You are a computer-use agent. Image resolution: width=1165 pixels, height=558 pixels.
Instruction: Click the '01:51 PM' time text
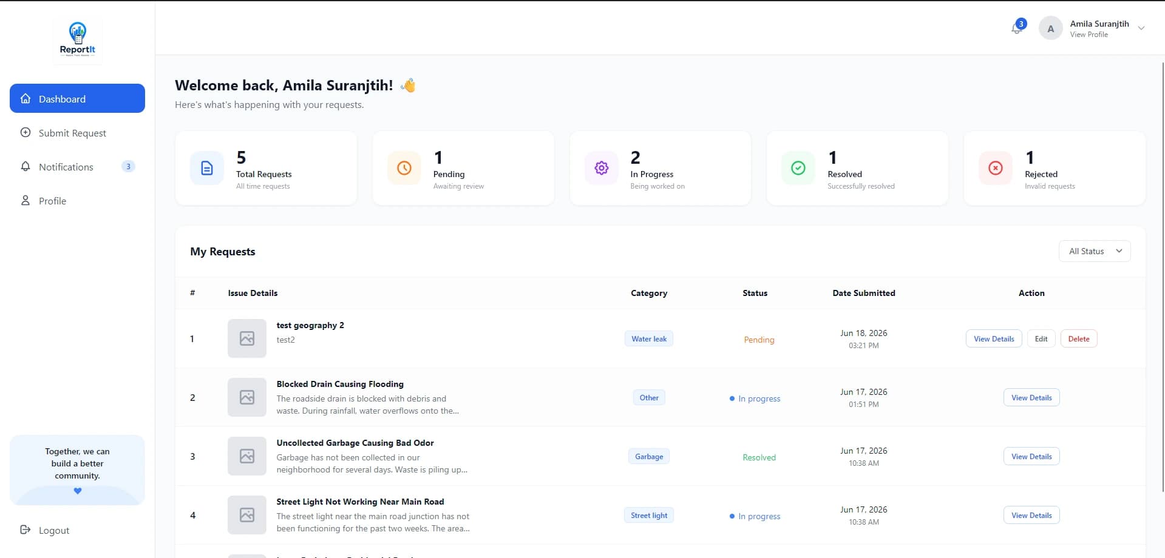coord(863,405)
